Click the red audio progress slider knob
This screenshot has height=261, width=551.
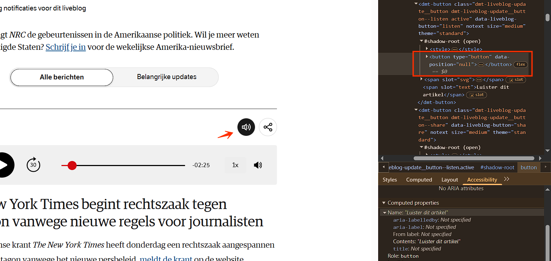click(x=72, y=165)
